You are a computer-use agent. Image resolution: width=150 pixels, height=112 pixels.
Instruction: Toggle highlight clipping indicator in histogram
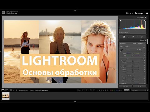point(145,21)
